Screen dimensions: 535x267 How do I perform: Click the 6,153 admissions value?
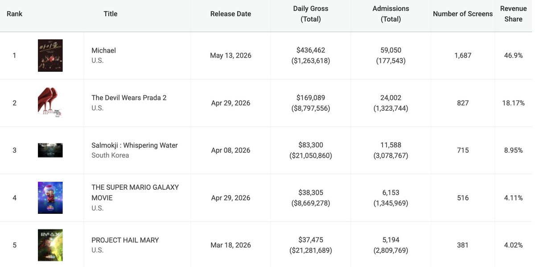(391, 192)
